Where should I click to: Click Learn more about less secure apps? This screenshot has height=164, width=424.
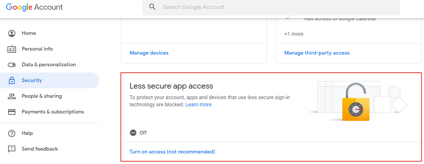pos(198,105)
